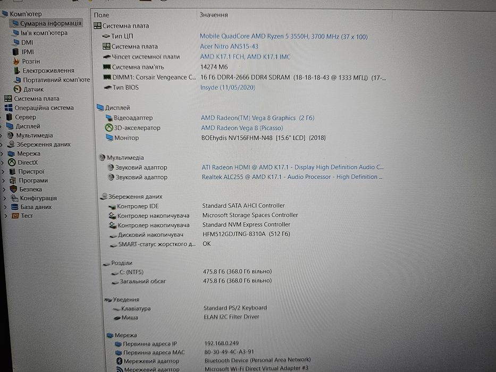Select the Microsoft Storage Spaces Controller value
Image resolution: width=496 pixels, height=372 pixels.
[250, 215]
